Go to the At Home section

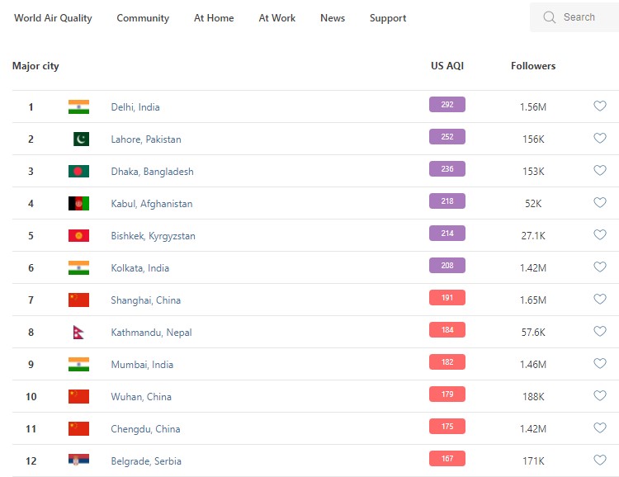tap(214, 18)
